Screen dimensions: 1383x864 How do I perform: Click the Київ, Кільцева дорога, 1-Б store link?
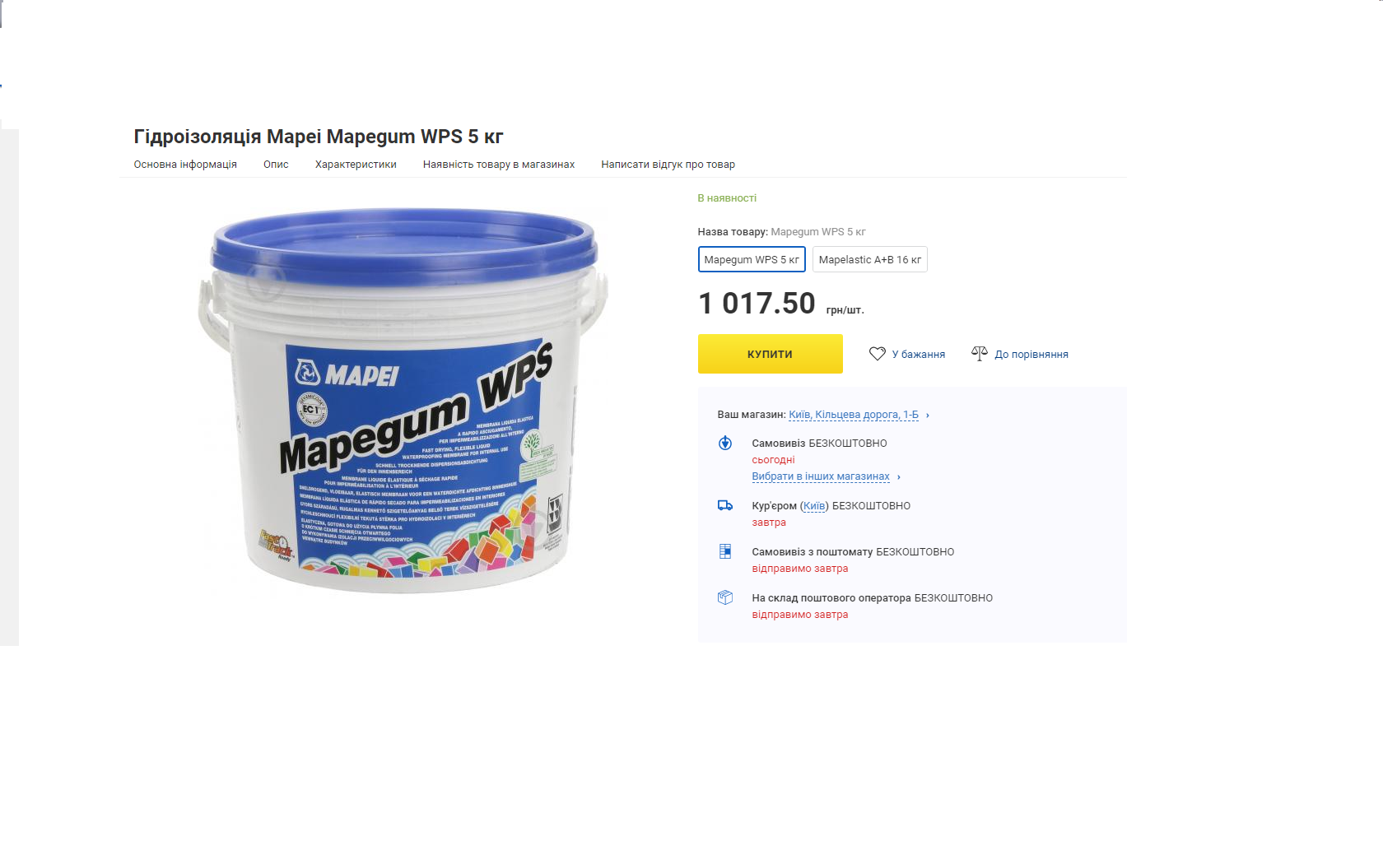[x=854, y=415]
